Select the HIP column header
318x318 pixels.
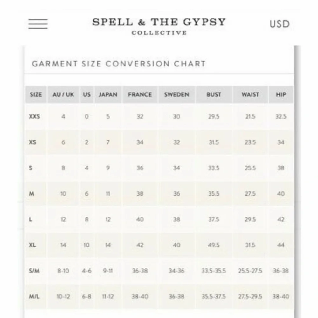tap(281, 94)
